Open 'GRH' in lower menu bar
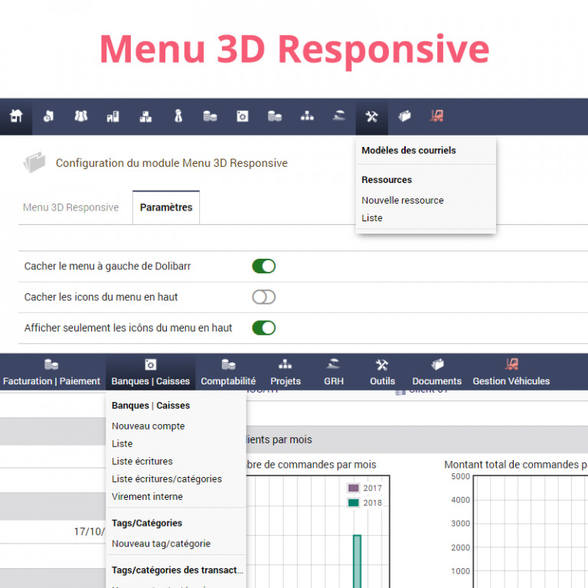 click(x=334, y=373)
